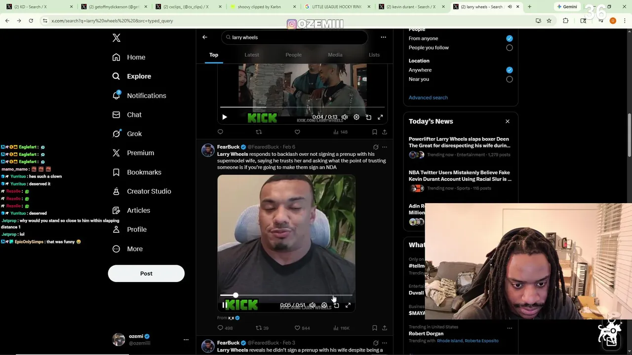
Task: Open picture-in-picture on upper video
Action: (368, 117)
